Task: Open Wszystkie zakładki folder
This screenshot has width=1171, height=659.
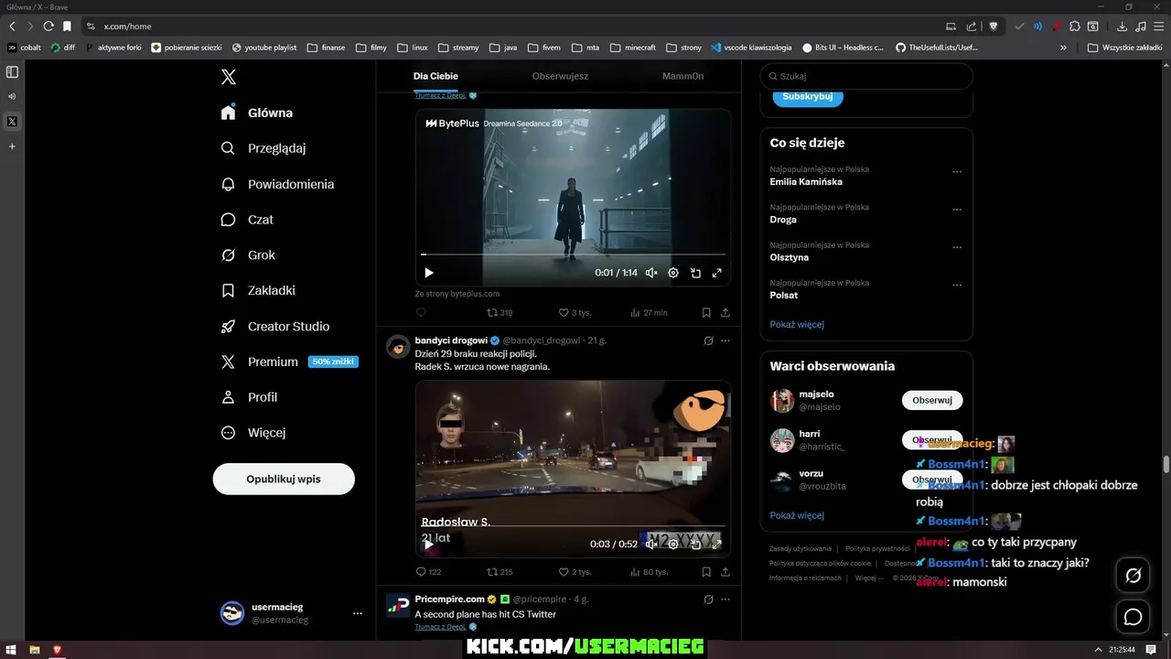Action: point(1124,48)
